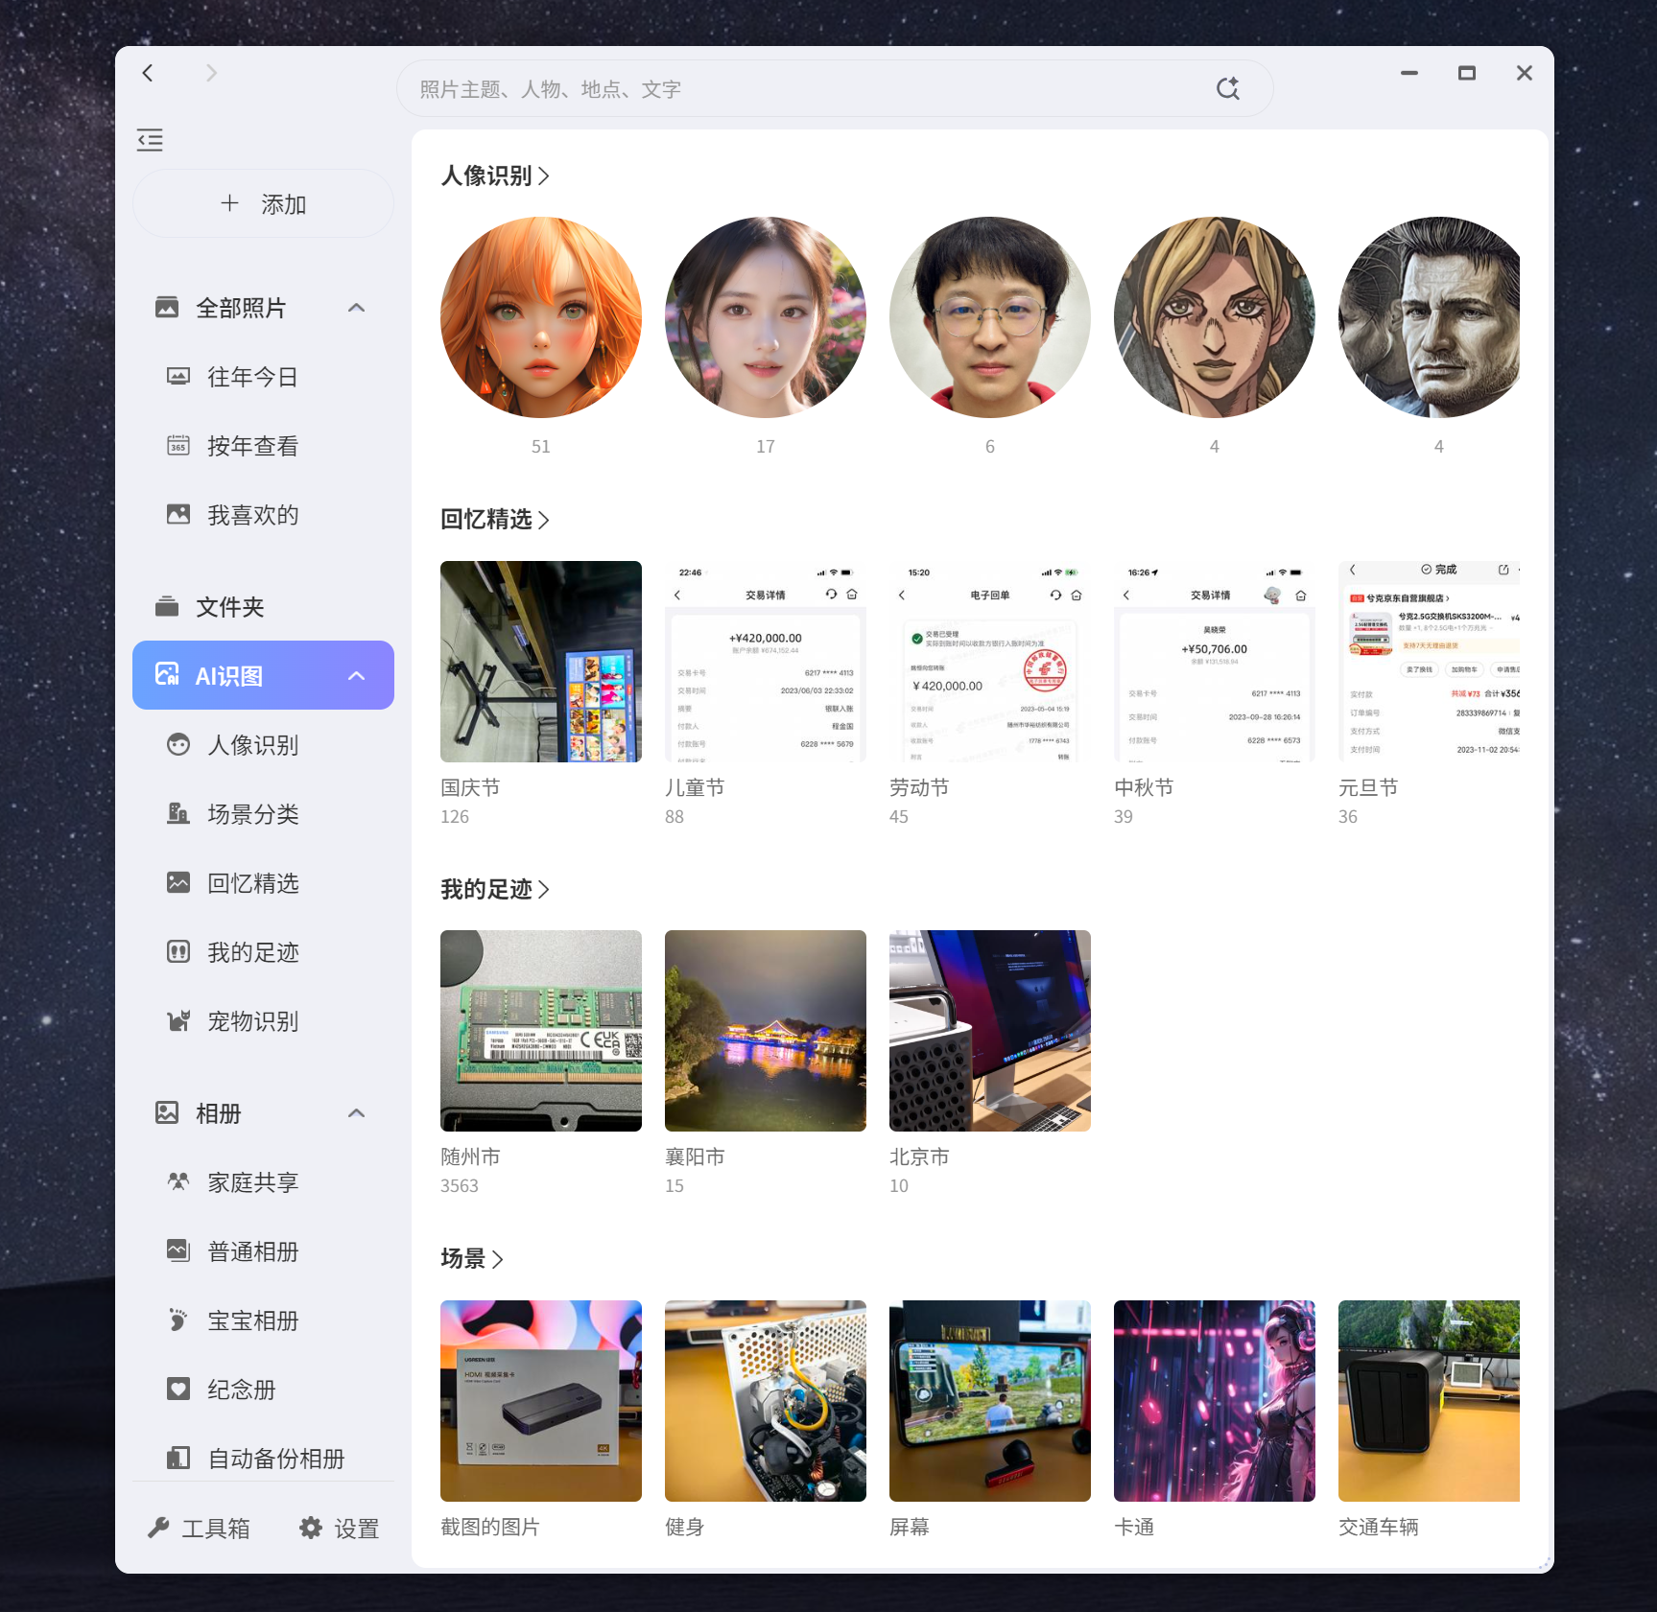
Task: Open the 儿童节 memory thumbnail
Action: click(766, 662)
